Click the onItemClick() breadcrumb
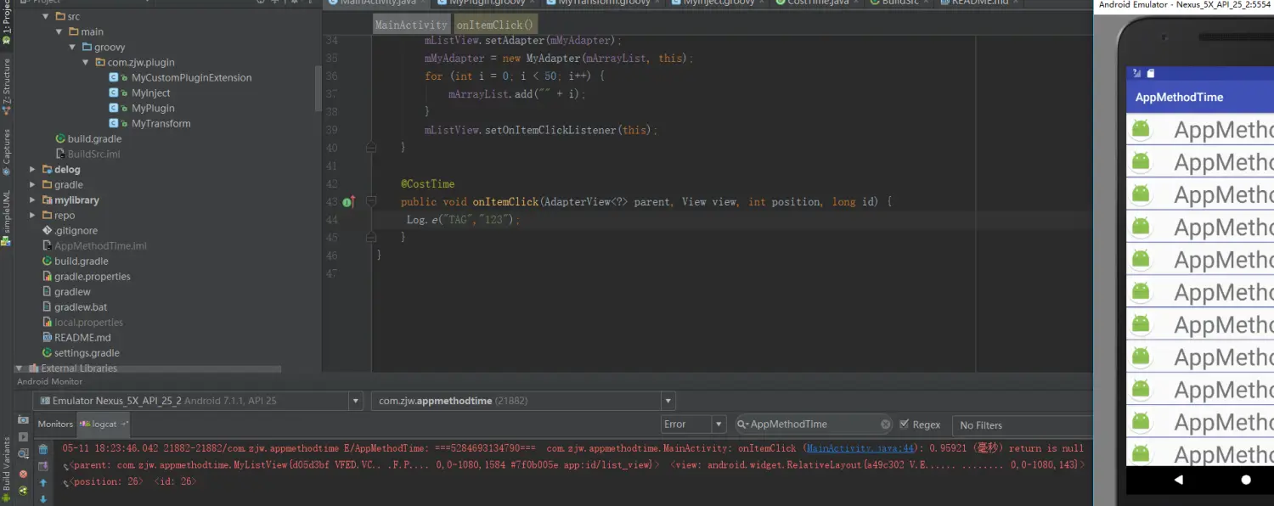Screen dimensions: 1274x506 pos(495,25)
